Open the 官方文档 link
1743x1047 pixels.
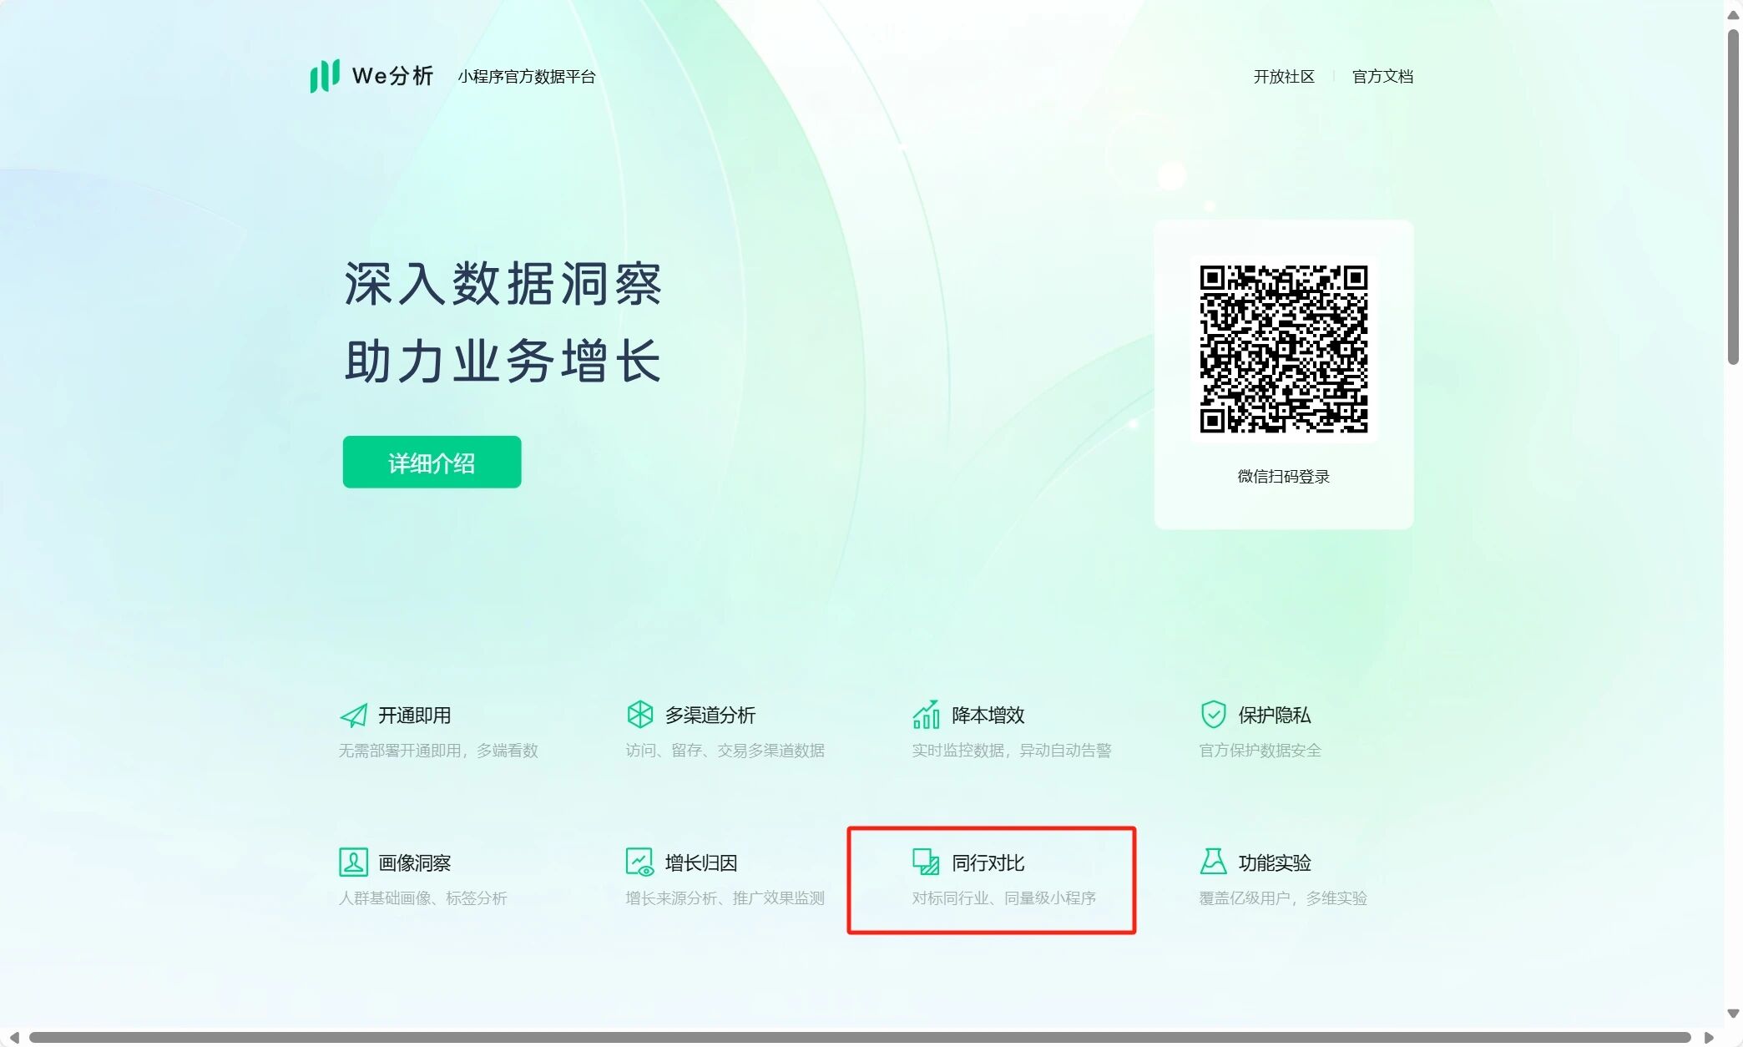1382,77
